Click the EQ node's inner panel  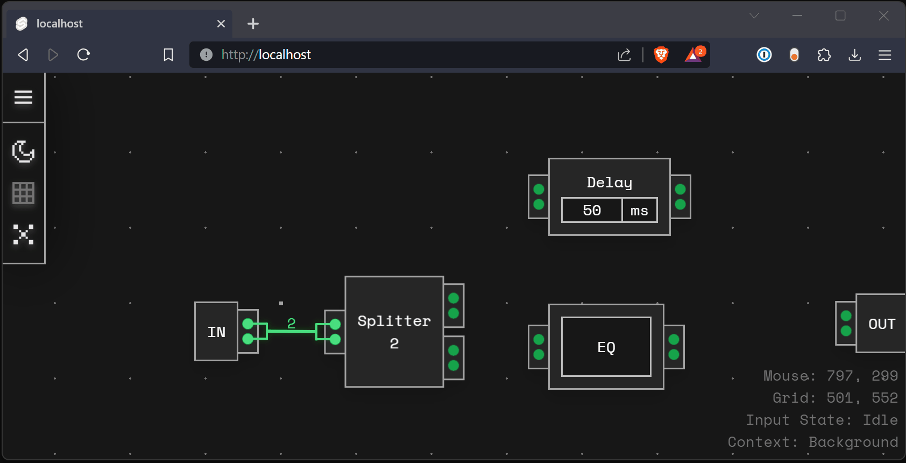(x=606, y=347)
